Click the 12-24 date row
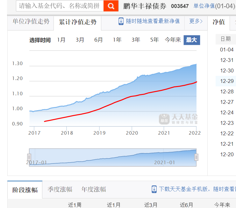The height and width of the screenshot is (208, 236). pyautogui.click(x=227, y=112)
